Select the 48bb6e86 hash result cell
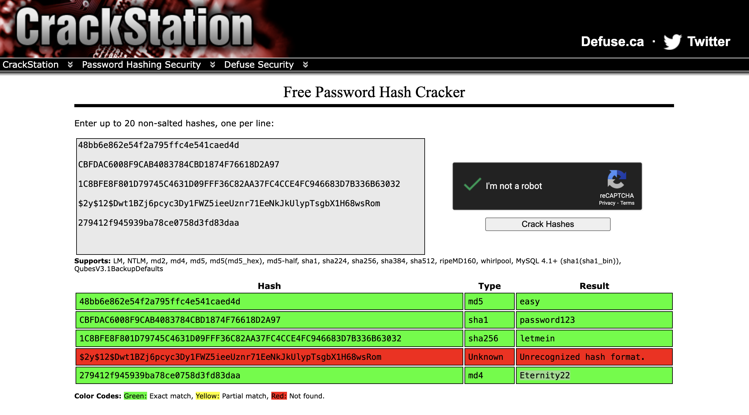 [x=269, y=302]
